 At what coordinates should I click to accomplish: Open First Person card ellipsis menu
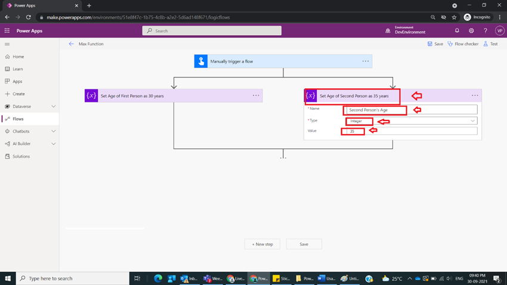click(256, 95)
